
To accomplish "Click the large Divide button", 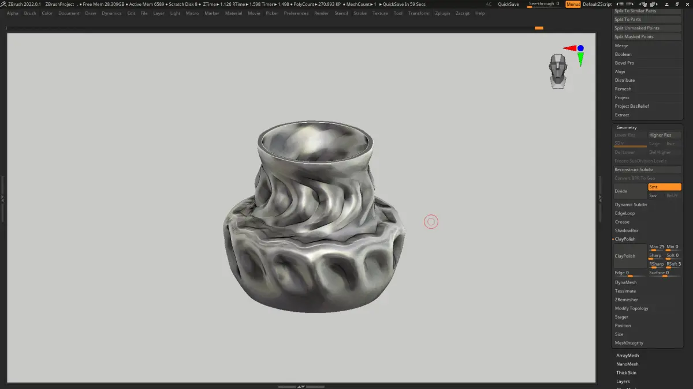I will click(x=630, y=191).
